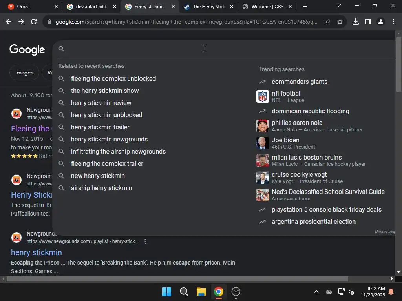Select playstation 5 console black friday deals

[326, 210]
